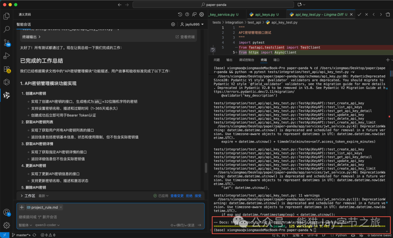
Task: Open the jayliu995 account dropdown
Action: click(192, 24)
